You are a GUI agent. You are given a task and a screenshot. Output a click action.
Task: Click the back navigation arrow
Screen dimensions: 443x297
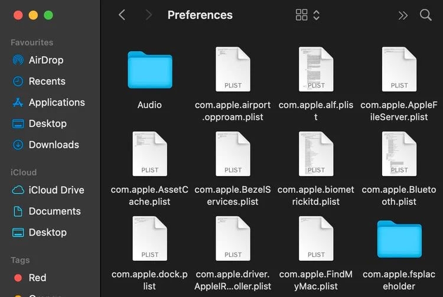122,15
